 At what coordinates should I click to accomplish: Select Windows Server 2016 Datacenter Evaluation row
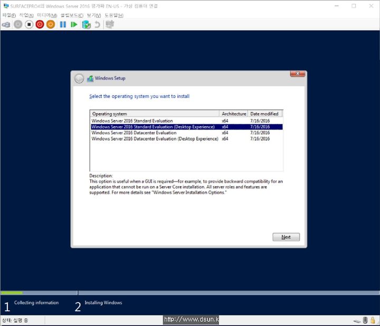pyautogui.click(x=187, y=133)
